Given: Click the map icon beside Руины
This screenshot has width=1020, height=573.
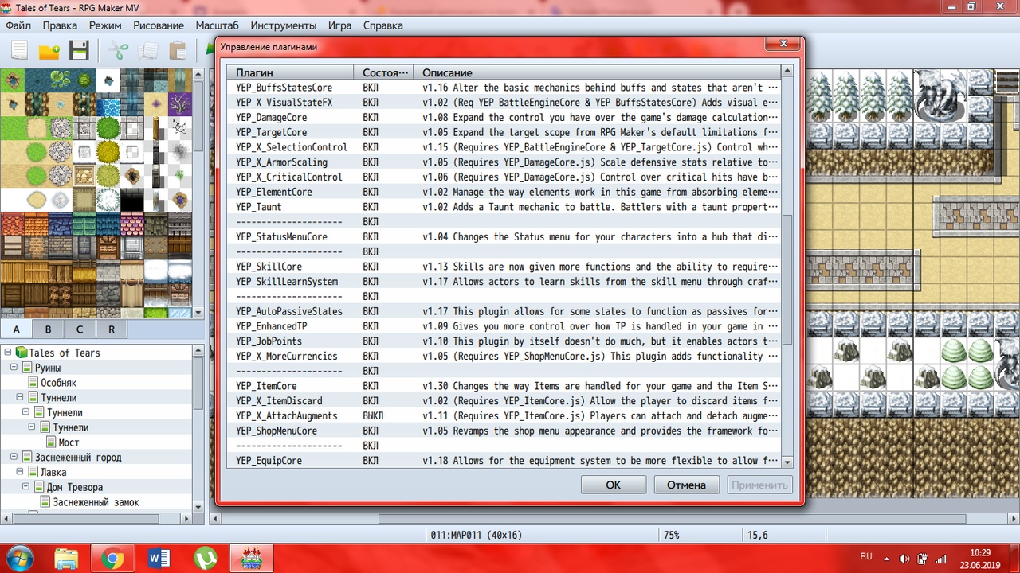Looking at the screenshot, I should pos(28,368).
